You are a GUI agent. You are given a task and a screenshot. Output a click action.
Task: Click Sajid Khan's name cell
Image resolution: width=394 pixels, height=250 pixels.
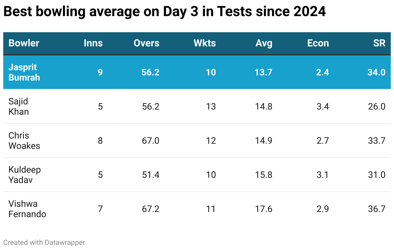pos(19,106)
